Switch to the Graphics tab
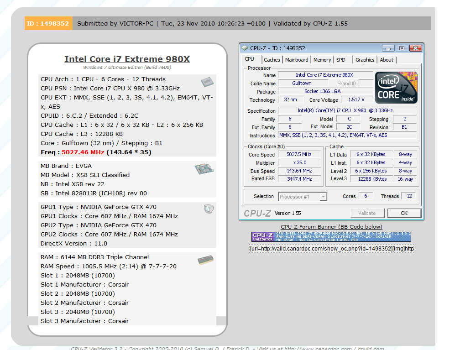The width and height of the screenshot is (460, 350). 365,60
